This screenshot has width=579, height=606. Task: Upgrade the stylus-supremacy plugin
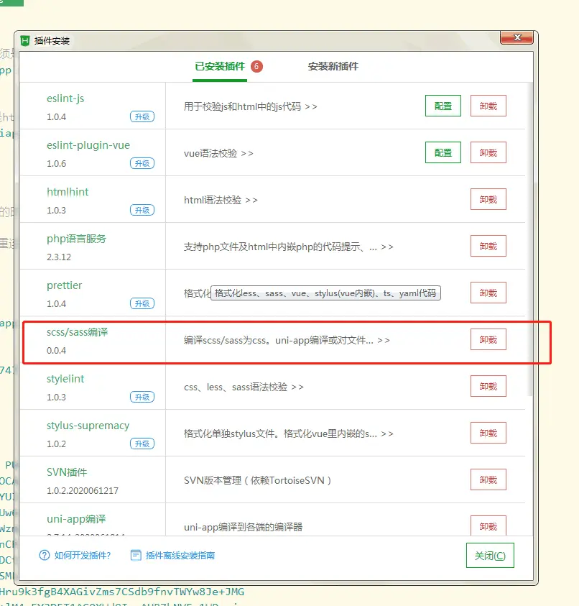tap(141, 444)
